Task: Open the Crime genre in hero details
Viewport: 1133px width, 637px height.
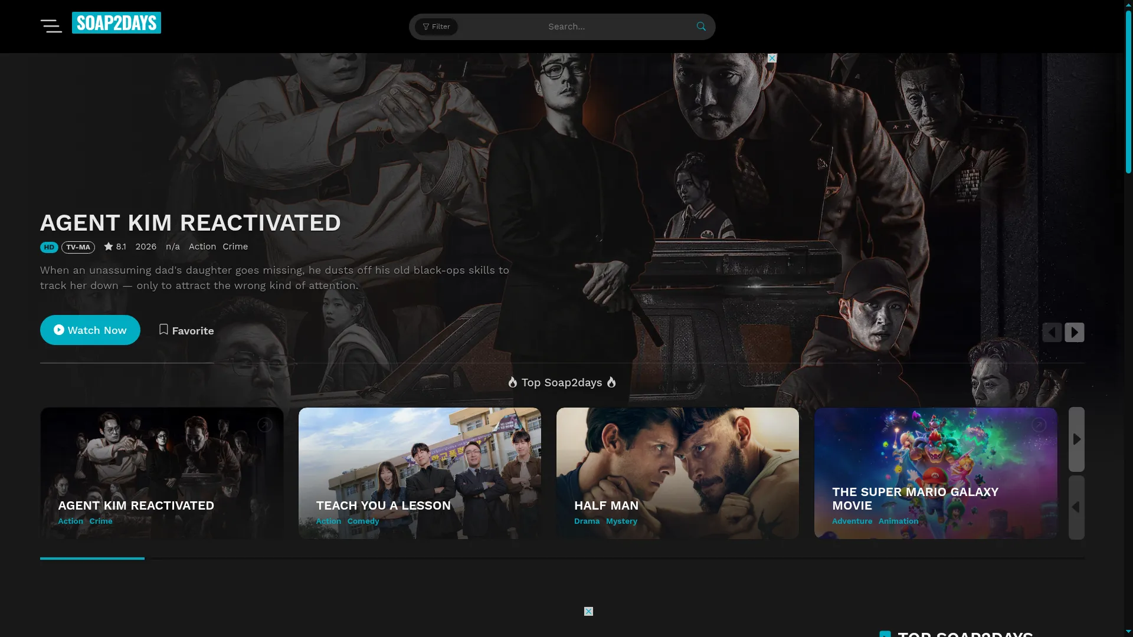Action: [x=235, y=247]
